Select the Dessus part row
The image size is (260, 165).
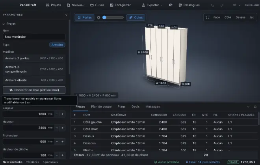tap(164, 136)
